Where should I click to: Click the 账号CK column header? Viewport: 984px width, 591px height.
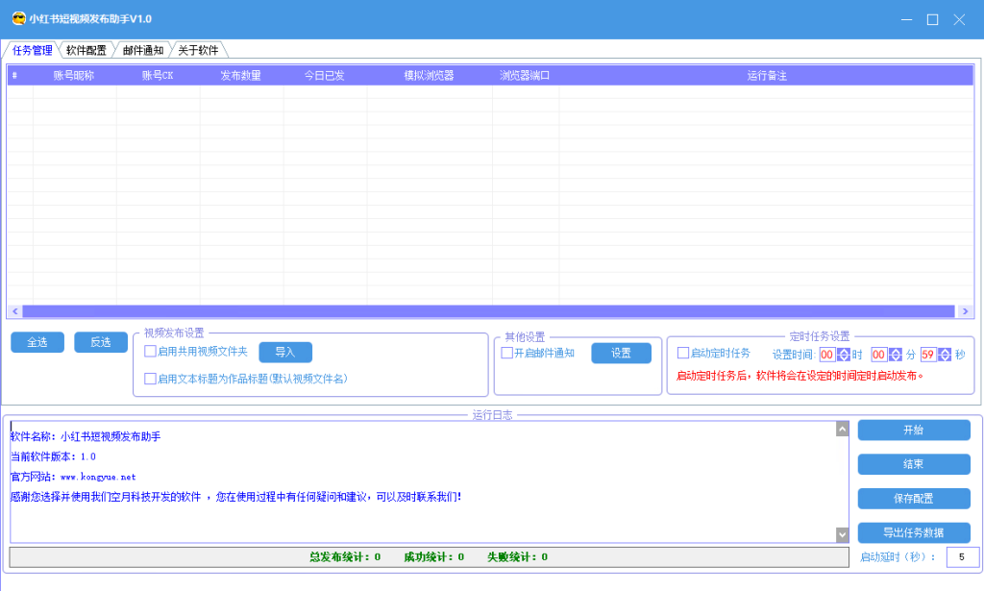(x=158, y=76)
